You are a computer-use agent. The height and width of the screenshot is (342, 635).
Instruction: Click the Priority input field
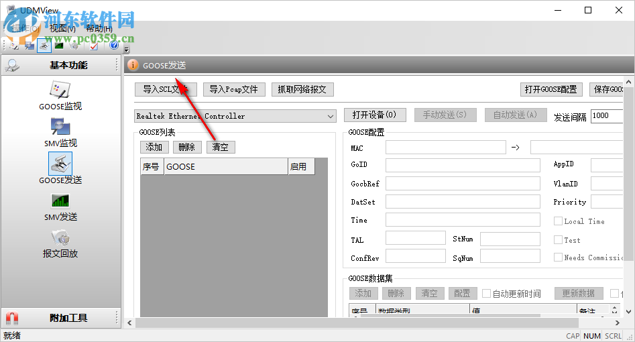click(607, 201)
